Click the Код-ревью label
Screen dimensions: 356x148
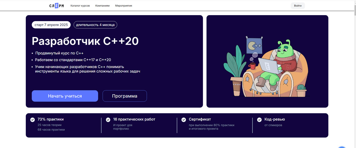tap(275, 120)
